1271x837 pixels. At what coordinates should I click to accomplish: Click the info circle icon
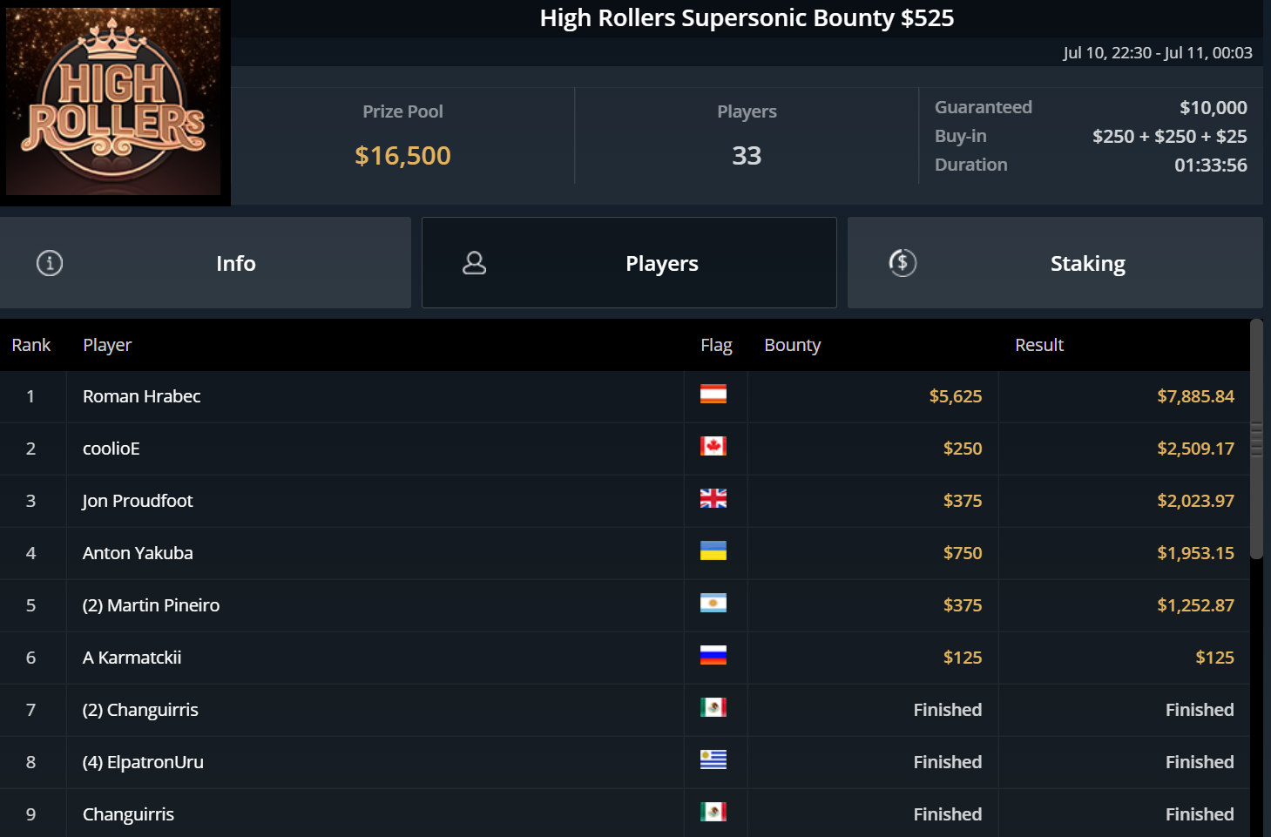point(50,263)
